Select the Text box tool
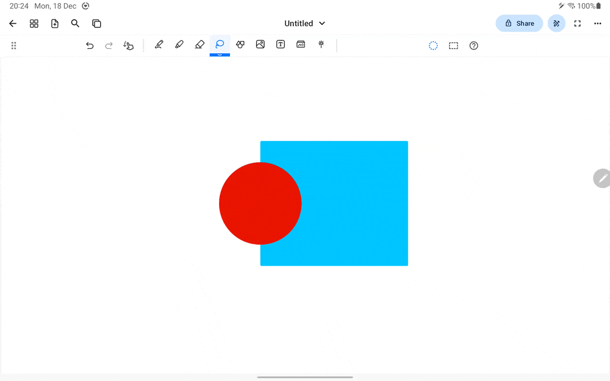This screenshot has width=610, height=381. point(281,45)
